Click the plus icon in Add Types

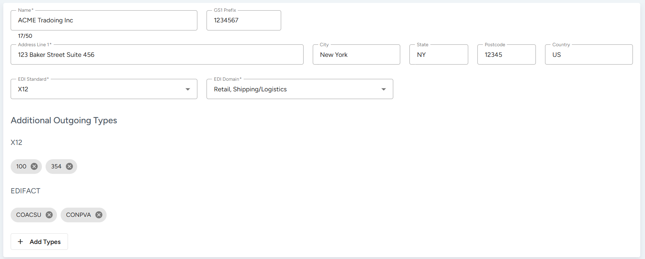coord(21,242)
